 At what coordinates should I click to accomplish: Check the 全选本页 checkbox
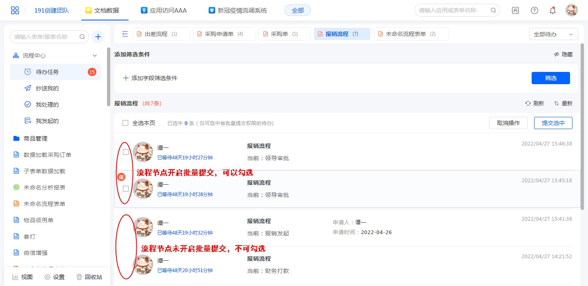[x=126, y=123]
